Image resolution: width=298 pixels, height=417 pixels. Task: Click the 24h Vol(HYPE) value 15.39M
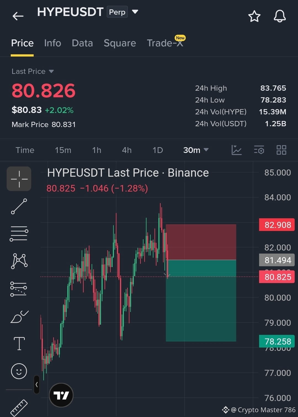click(272, 112)
